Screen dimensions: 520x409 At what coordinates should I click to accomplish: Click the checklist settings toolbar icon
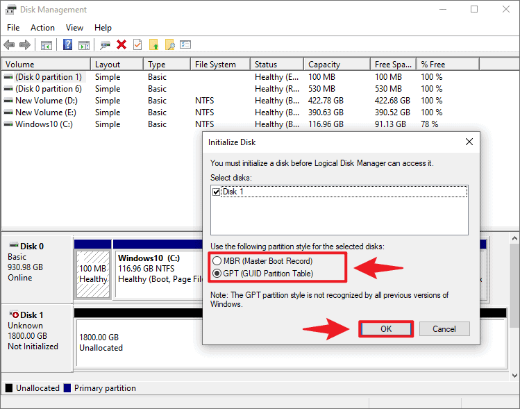coord(185,44)
